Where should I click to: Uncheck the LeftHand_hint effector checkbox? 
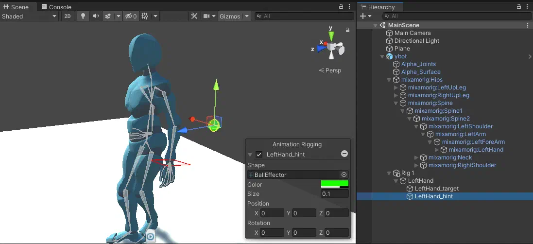coord(259,155)
